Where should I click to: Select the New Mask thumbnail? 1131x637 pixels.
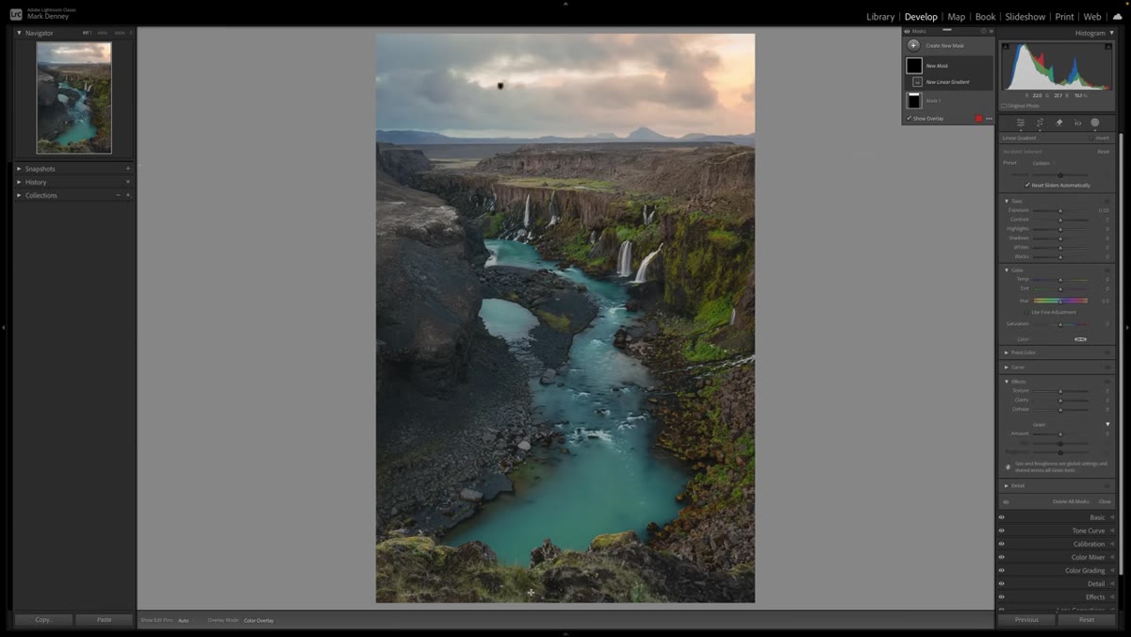click(x=914, y=66)
